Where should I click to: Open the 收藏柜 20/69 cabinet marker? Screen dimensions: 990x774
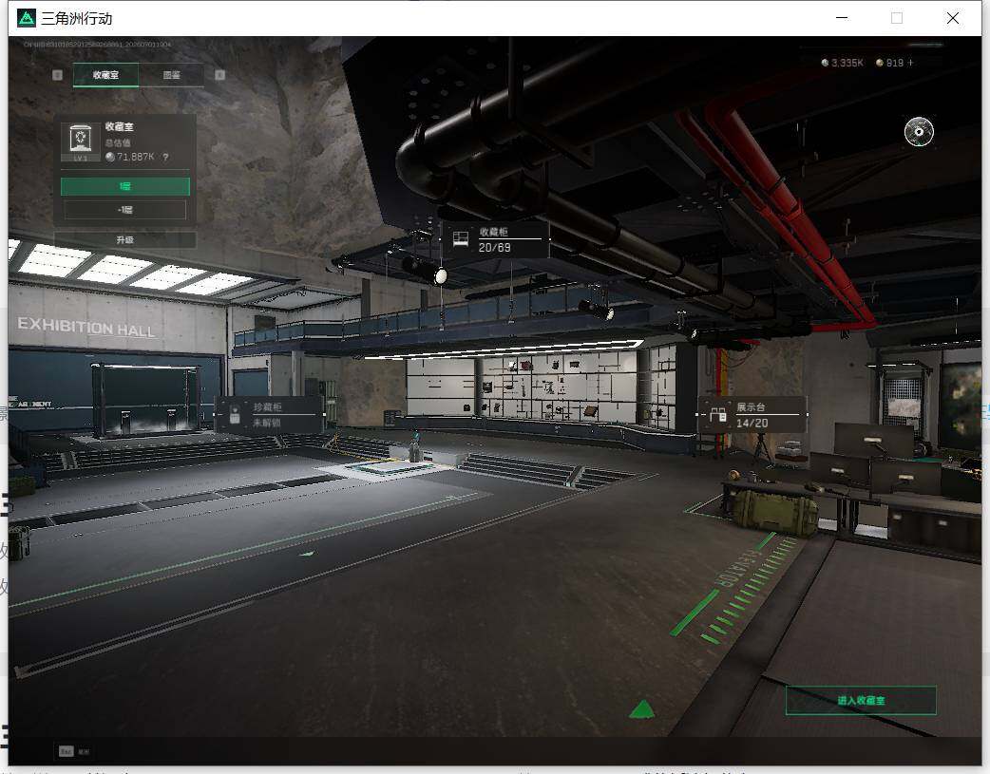click(495, 239)
